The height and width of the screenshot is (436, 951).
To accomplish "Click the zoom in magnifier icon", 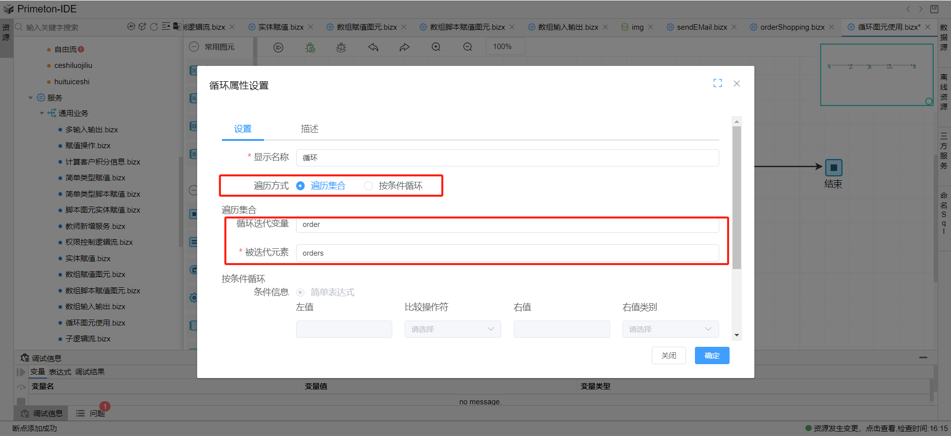I will (436, 47).
